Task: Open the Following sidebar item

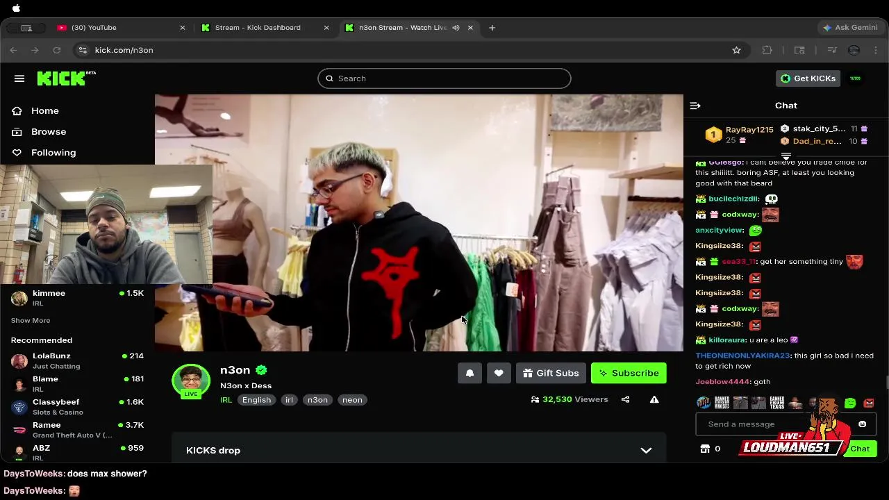Action: coord(44,153)
